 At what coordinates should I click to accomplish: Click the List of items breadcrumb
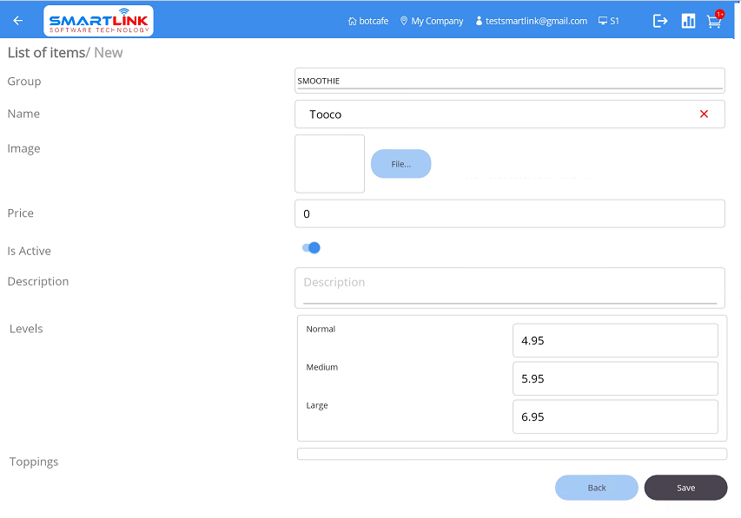point(45,53)
